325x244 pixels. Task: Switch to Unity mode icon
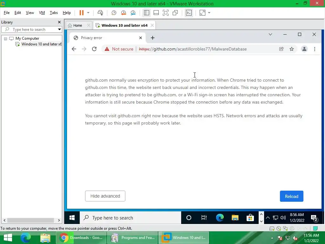click(x=175, y=13)
